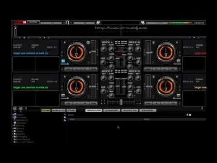Viewport: 217px width, 163px height.
Task: Click the Deck A pitch fader
Action: click(93, 52)
